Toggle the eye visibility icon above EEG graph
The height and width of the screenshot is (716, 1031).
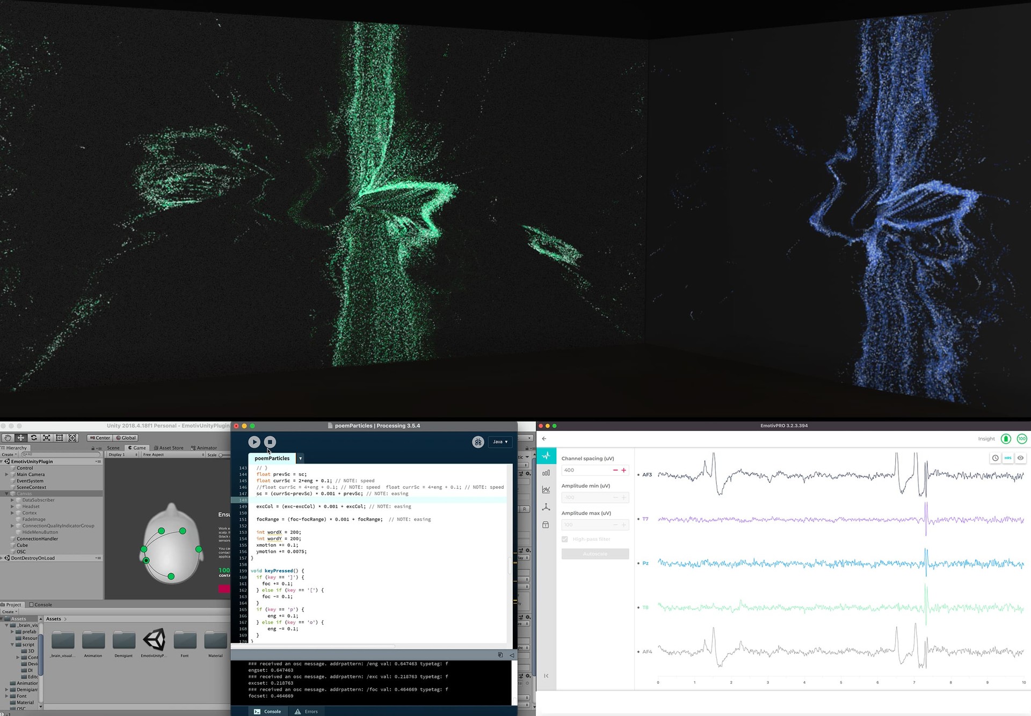point(1020,458)
